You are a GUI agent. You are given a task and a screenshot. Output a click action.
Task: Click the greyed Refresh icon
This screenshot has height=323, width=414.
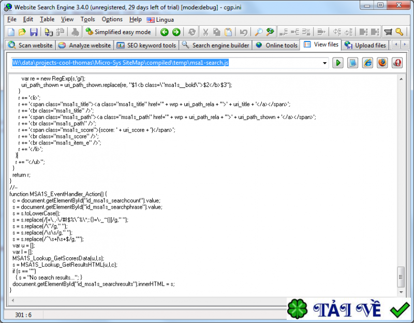[x=191, y=32]
